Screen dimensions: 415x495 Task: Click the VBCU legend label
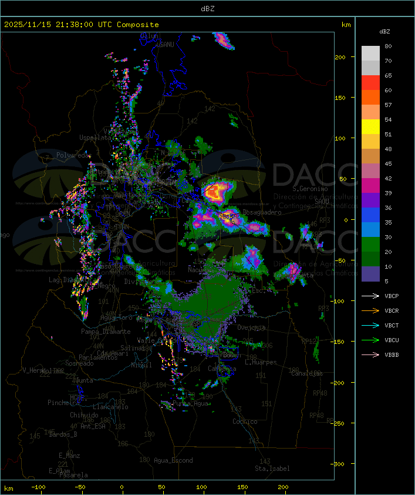[x=392, y=340]
